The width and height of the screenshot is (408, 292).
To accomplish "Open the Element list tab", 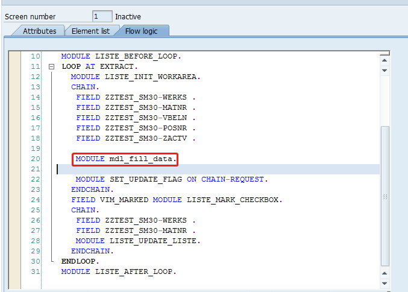I will click(x=90, y=31).
